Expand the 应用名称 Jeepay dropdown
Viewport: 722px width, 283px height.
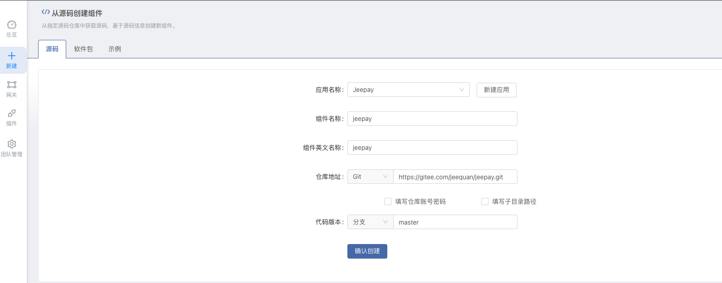point(408,90)
